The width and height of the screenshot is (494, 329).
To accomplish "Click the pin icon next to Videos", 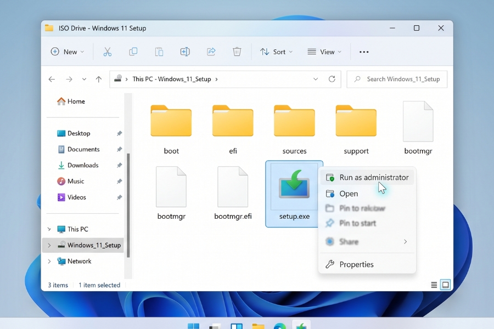I will click(x=119, y=197).
